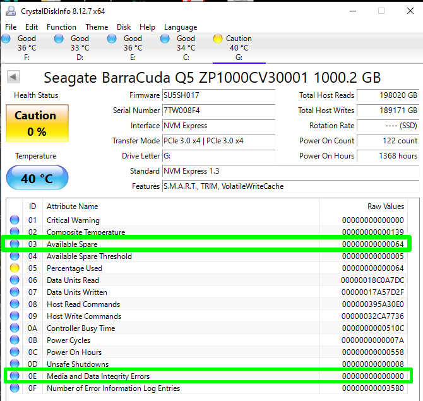Click the Caution 0 % health status button
The height and width of the screenshot is (401, 423).
[37, 123]
